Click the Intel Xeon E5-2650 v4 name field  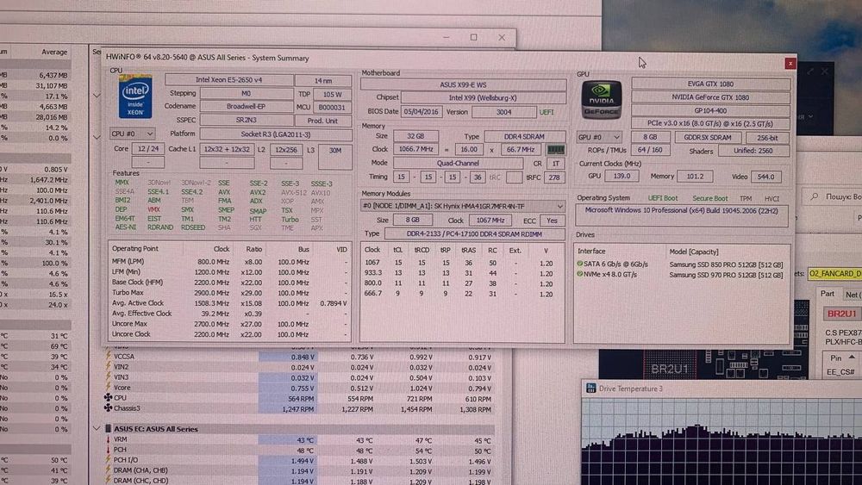click(x=228, y=79)
